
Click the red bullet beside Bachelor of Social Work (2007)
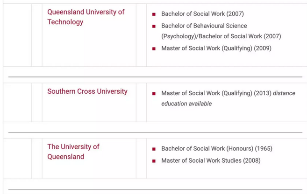[154, 14]
